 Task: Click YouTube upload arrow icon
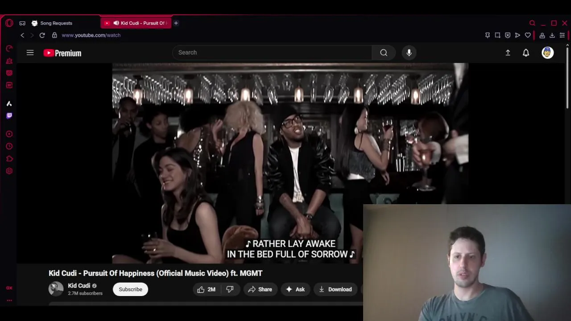508,53
